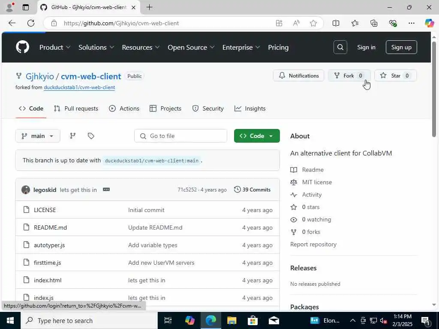This screenshot has width=439, height=329.
Task: Expand commit message ellipsis for legoskid
Action: pos(106,189)
